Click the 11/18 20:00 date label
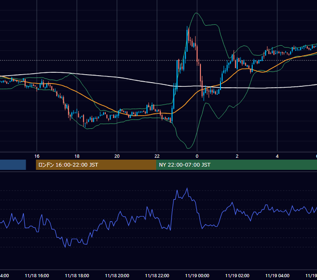The image size is (317, 280). [117, 275]
